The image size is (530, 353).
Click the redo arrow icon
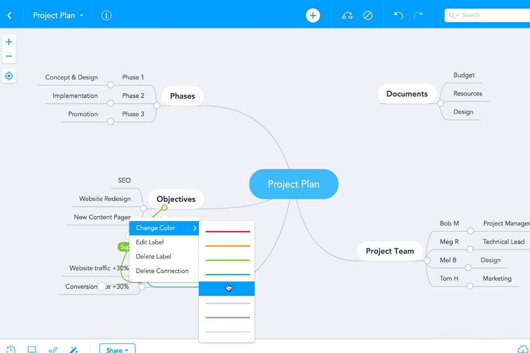[418, 15]
